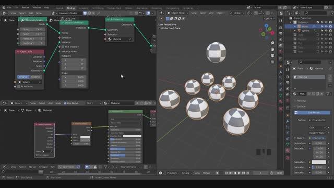Click the blue Z axis ball on navigation gizmo

pyautogui.click(x=266, y=26)
